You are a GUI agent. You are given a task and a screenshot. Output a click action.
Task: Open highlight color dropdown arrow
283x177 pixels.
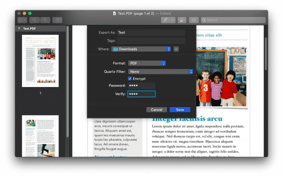pos(172,20)
